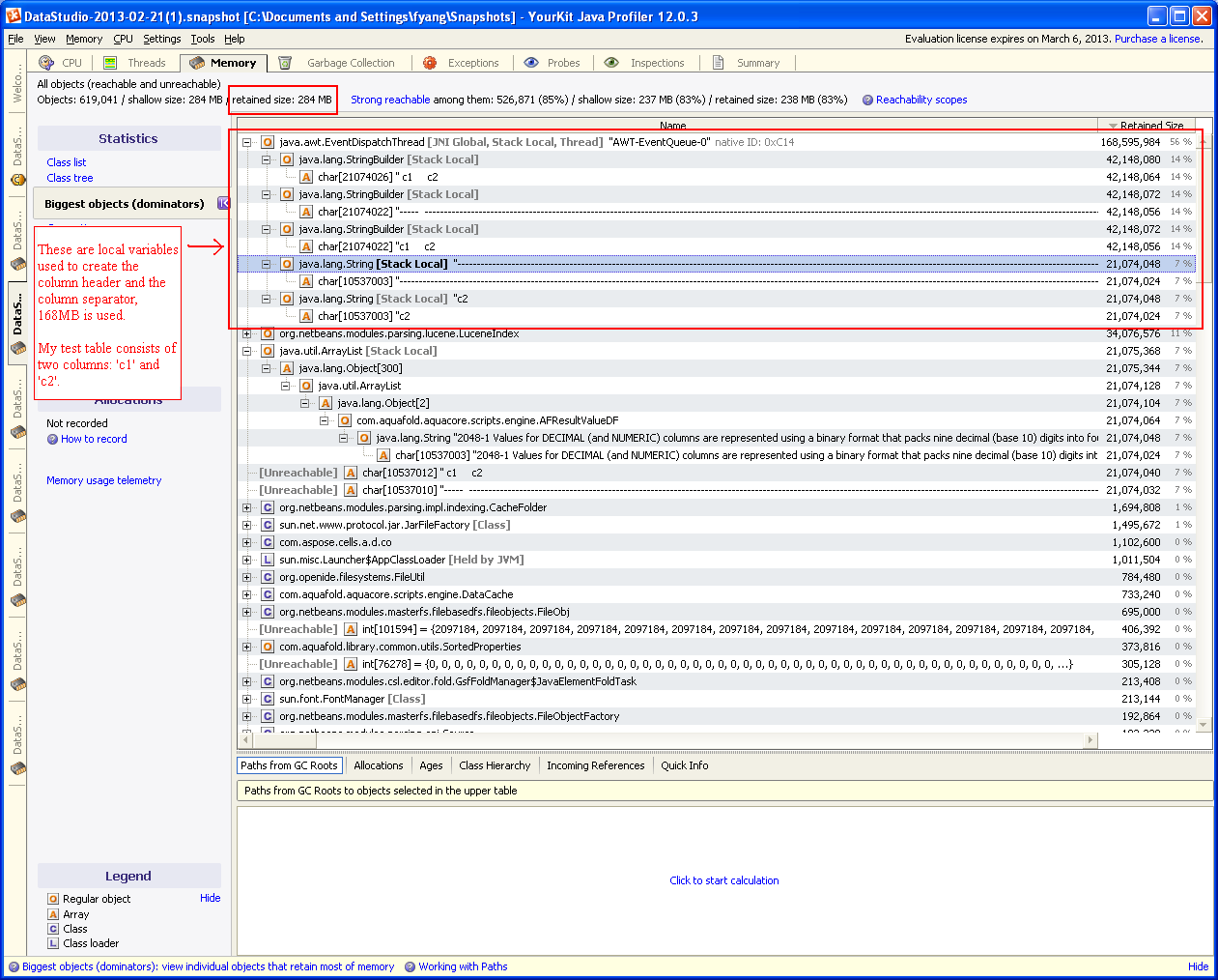Switch to the Ages tab
The height and width of the screenshot is (980, 1218).
[431, 765]
